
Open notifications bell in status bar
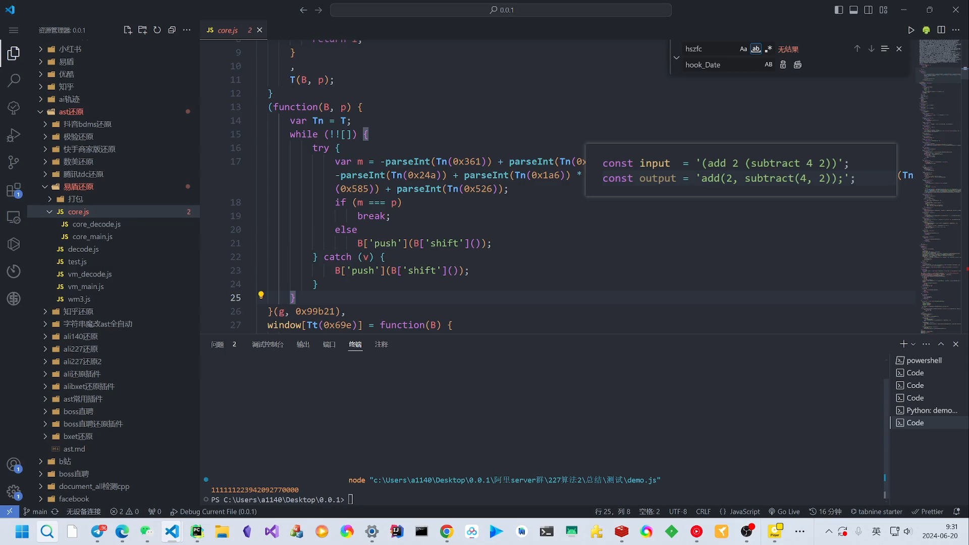tap(956, 512)
